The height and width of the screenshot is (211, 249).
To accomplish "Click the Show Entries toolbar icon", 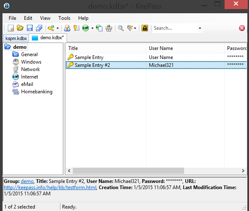I will [x=130, y=28].
